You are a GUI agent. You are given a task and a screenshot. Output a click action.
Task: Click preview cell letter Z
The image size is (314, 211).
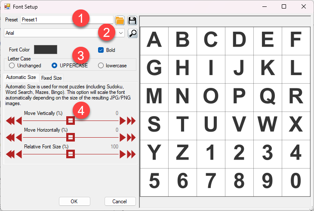point(183,154)
